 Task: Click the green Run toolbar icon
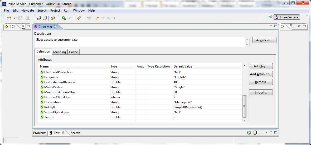coord(64,18)
